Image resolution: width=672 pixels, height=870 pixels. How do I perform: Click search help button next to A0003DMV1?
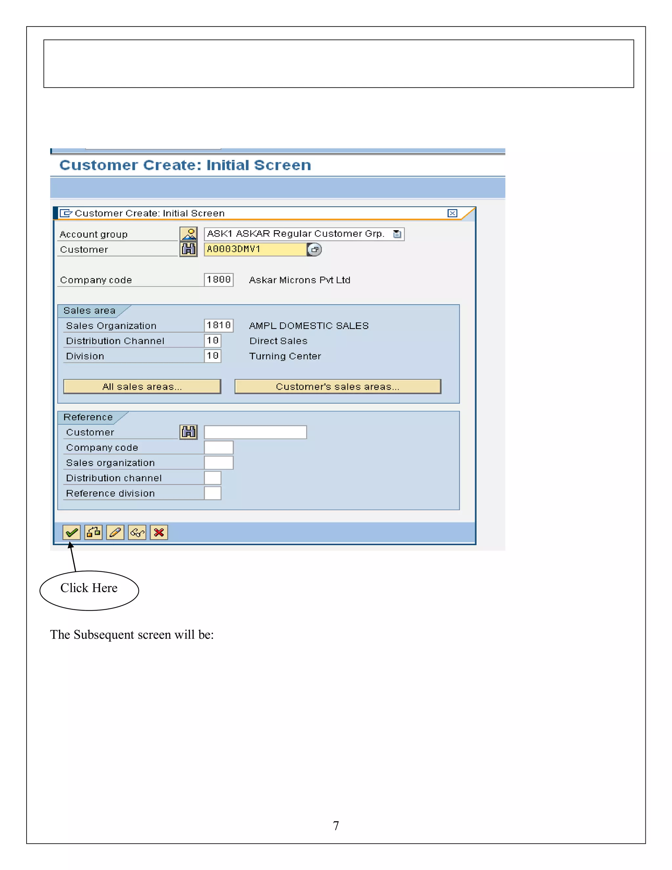(314, 250)
